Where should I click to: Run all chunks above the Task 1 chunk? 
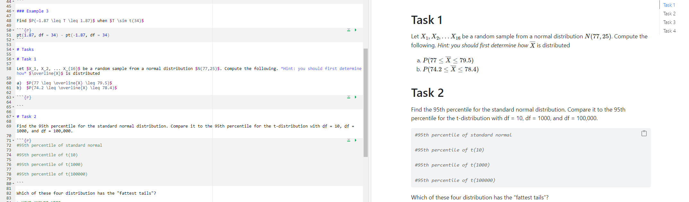pyautogui.click(x=349, y=97)
